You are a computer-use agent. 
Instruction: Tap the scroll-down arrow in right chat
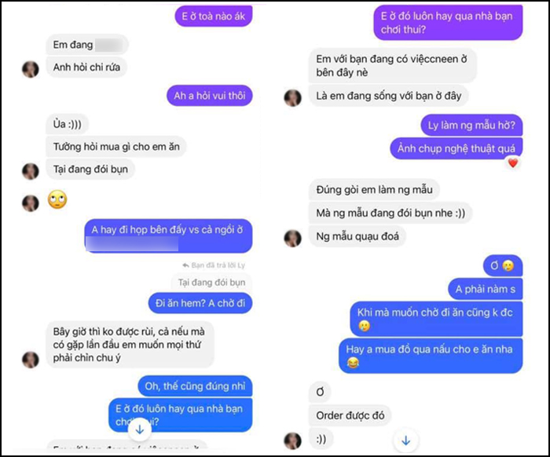pos(406,441)
